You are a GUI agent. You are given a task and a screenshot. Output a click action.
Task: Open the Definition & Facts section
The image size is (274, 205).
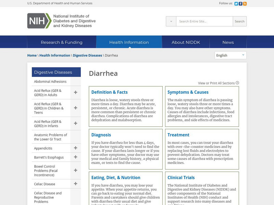click(109, 92)
